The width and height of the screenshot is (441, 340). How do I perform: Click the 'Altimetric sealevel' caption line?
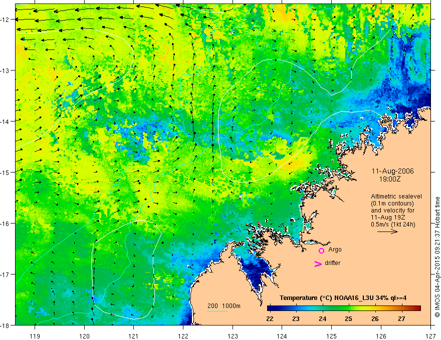pos(396,196)
